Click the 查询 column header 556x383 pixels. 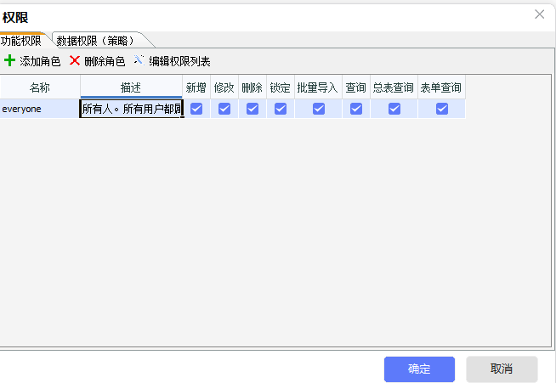(x=356, y=87)
